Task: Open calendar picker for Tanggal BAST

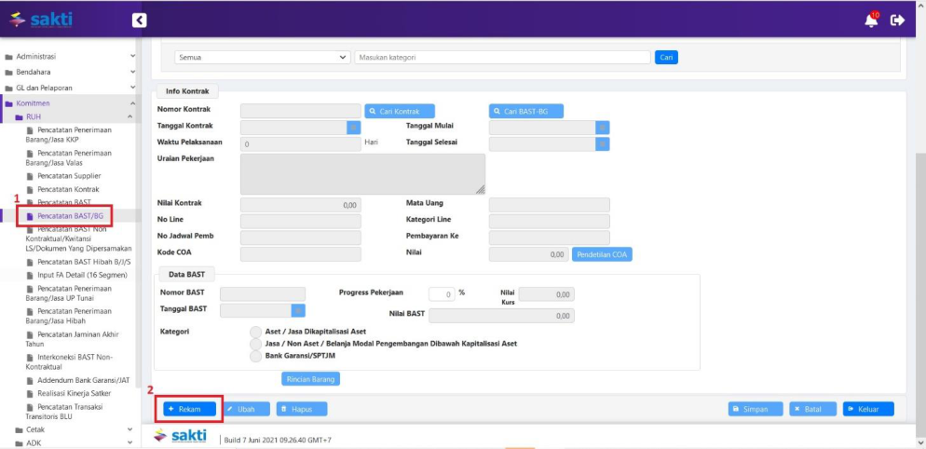Action: point(298,310)
